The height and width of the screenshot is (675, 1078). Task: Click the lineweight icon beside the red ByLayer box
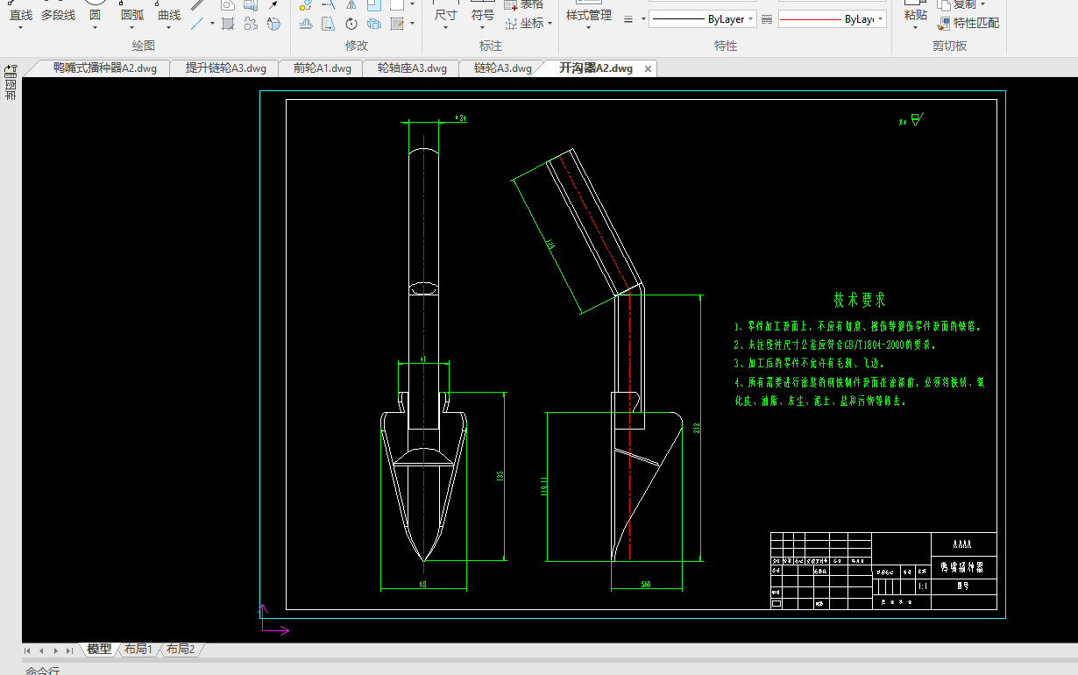(767, 18)
